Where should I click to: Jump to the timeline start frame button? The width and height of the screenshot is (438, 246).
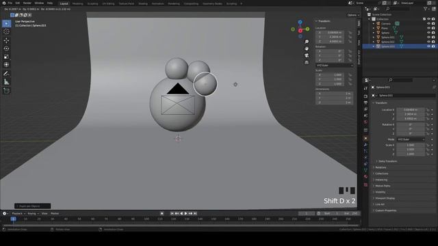coord(172,213)
